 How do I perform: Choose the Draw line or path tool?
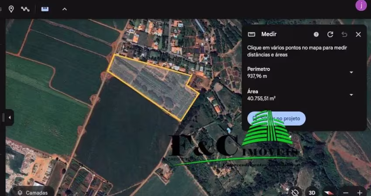25,9
